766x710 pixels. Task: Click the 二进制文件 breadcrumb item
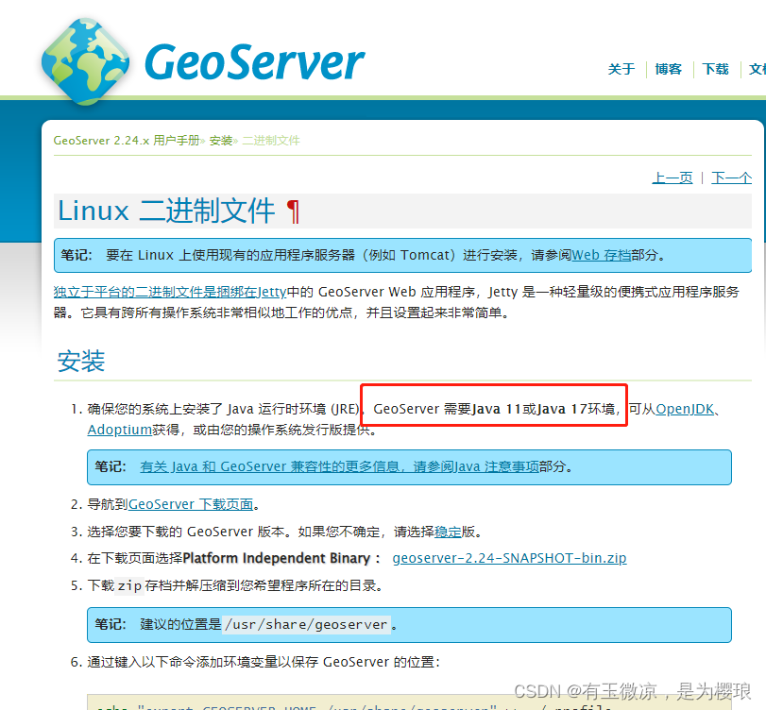click(x=271, y=141)
